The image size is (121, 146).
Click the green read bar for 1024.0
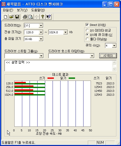click(30, 95)
